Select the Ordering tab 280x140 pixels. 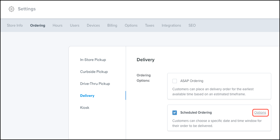[38, 25]
